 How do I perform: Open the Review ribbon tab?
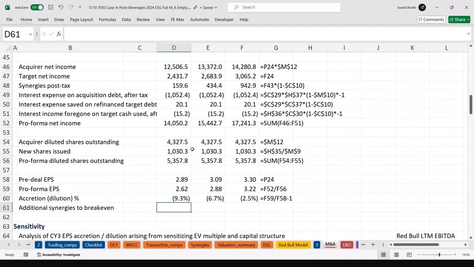(x=143, y=19)
